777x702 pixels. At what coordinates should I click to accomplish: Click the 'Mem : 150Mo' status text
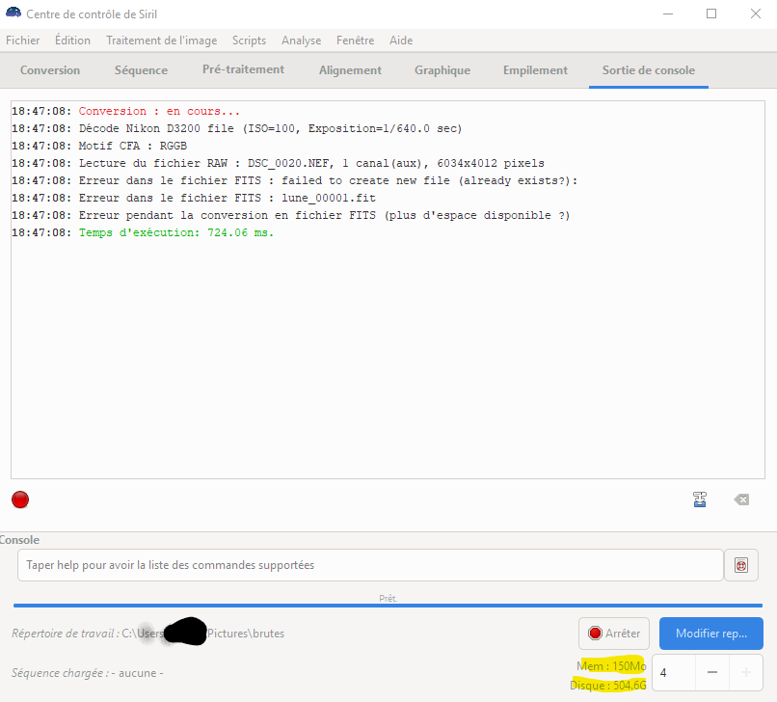pos(611,665)
